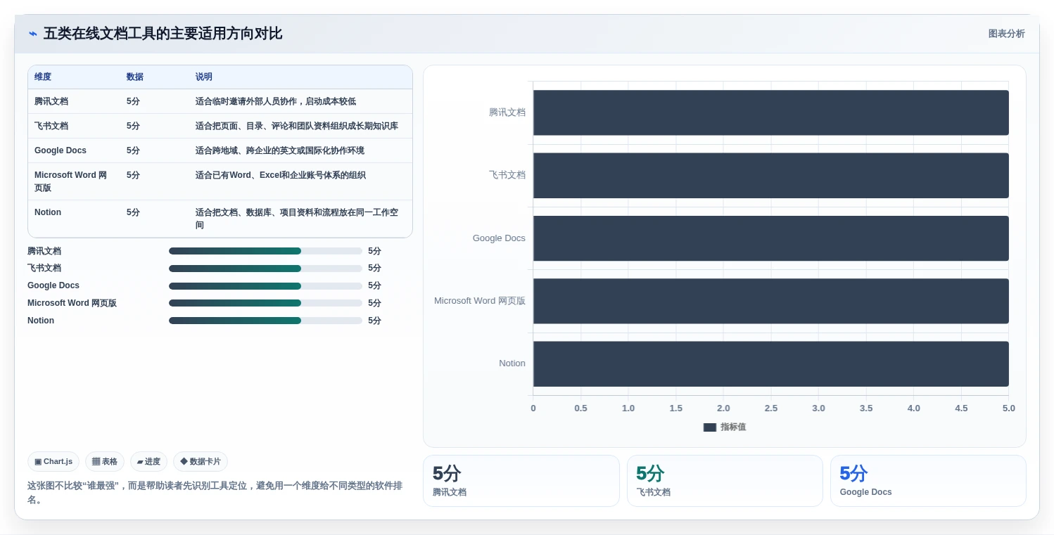Open the 飞书文档 5分 data card

(725, 481)
